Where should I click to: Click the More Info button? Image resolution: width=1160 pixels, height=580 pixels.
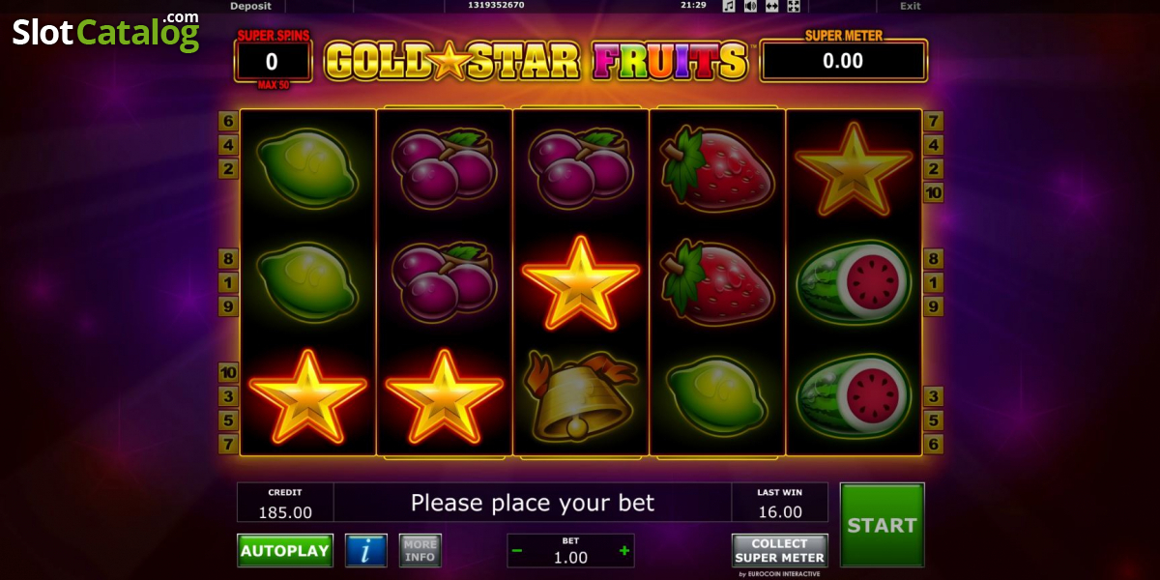(x=420, y=551)
